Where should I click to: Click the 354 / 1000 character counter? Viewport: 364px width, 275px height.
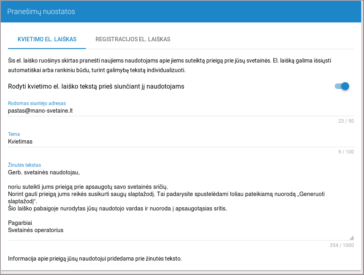(341, 245)
